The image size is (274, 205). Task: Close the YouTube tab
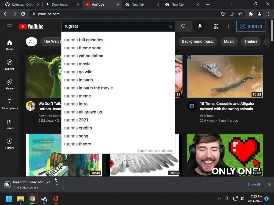118,5
